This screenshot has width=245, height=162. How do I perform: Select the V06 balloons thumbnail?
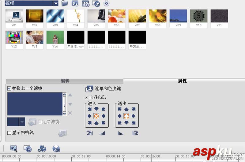(117, 16)
